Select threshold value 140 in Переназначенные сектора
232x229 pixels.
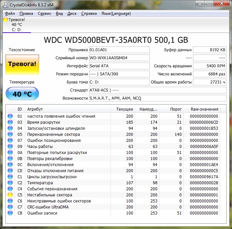[178, 135]
